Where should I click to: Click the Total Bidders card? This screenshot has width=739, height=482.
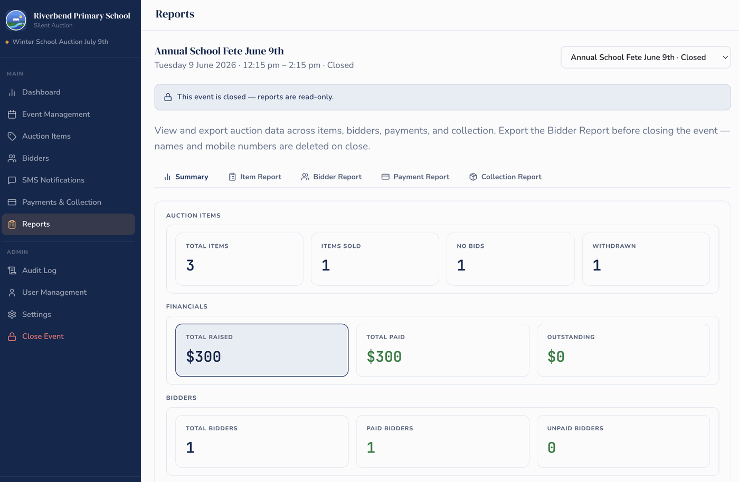[x=262, y=441]
